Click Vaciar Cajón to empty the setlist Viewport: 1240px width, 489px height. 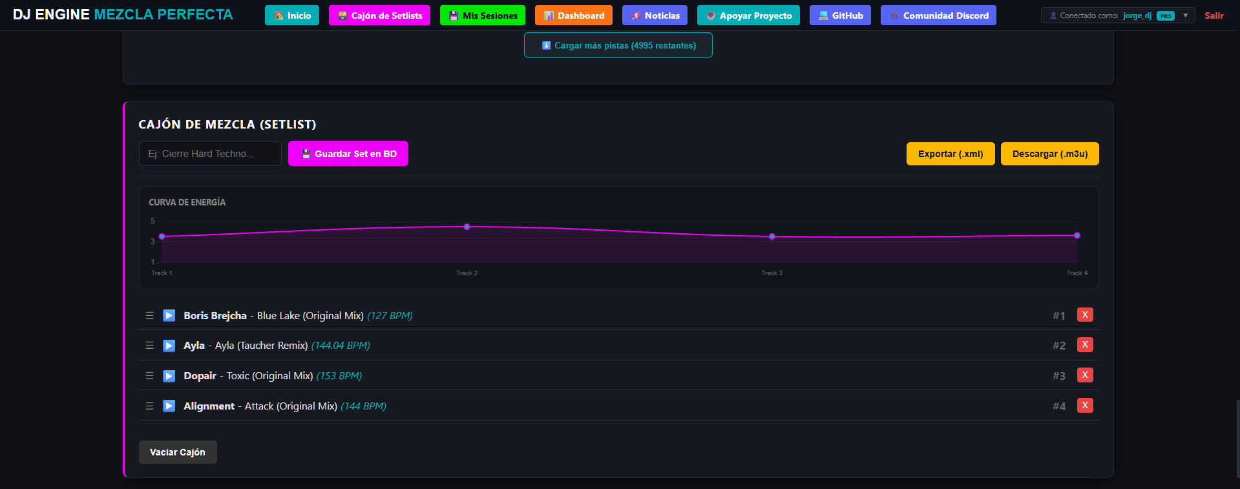coord(178,452)
